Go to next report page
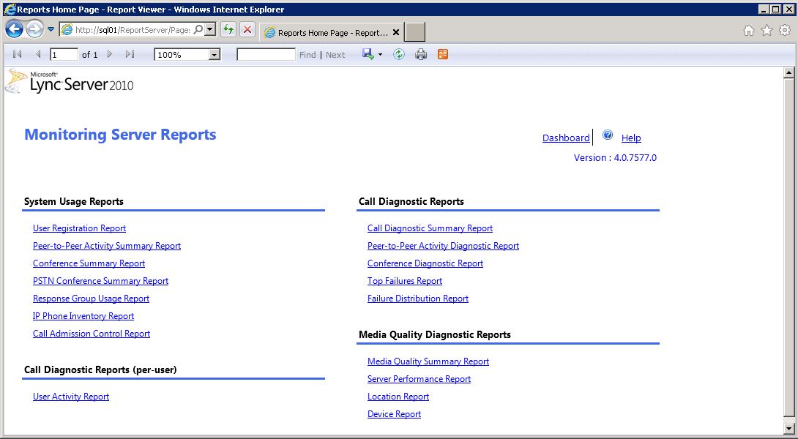The height and width of the screenshot is (439, 798). coord(109,54)
